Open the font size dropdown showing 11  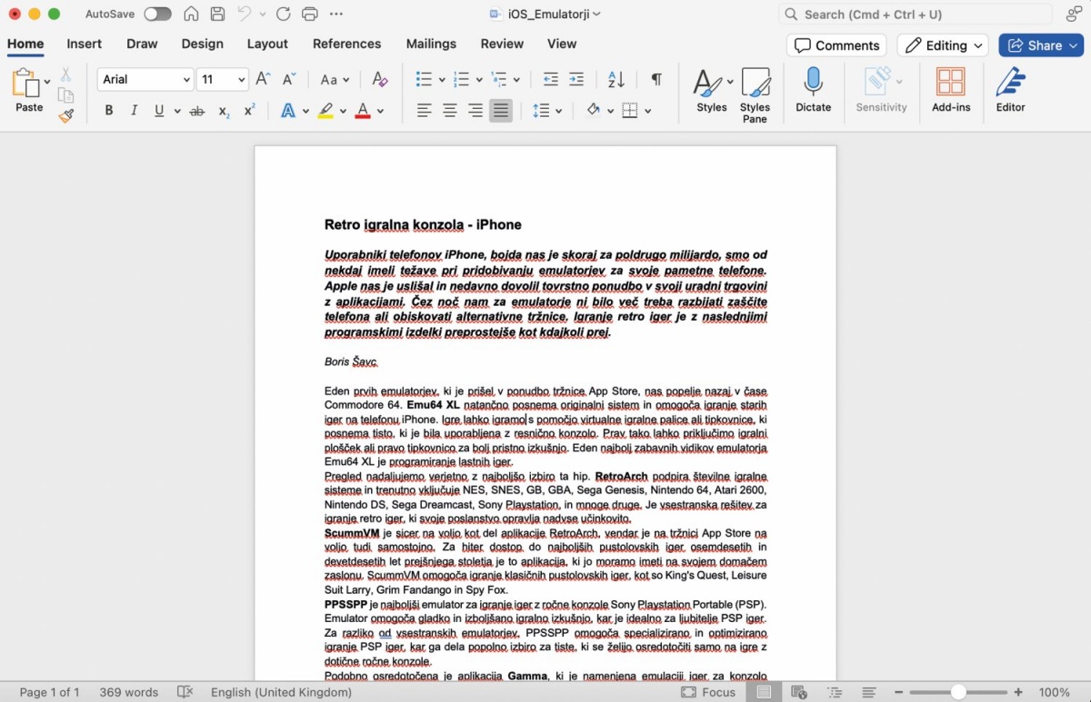click(223, 80)
